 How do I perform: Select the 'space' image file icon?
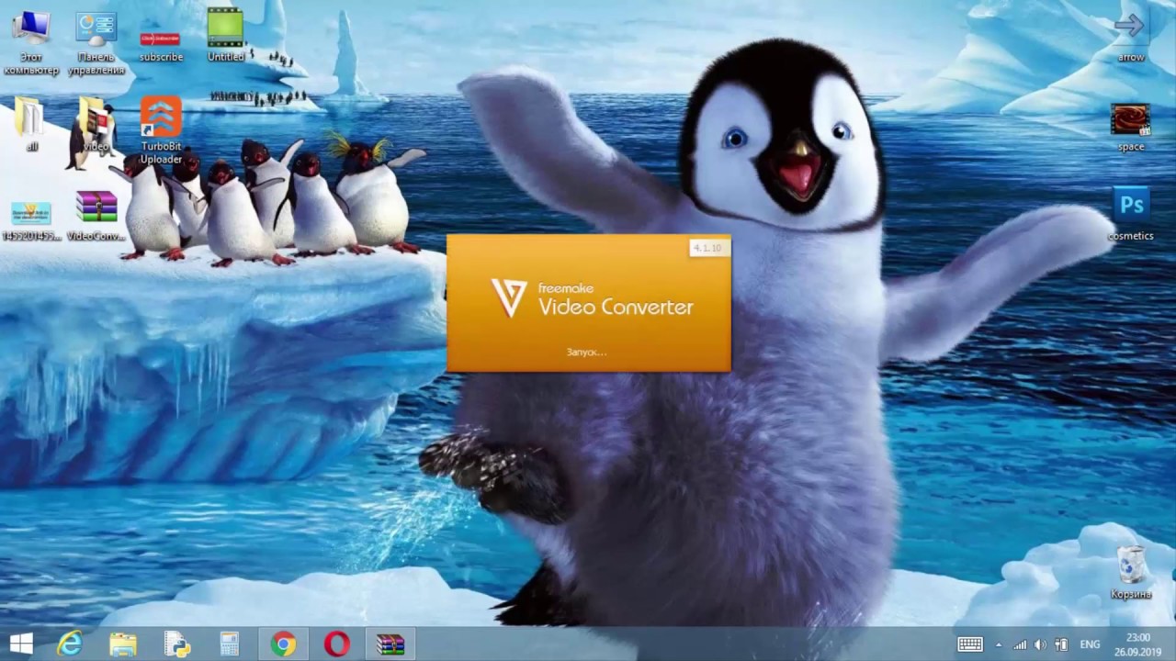1131,127
